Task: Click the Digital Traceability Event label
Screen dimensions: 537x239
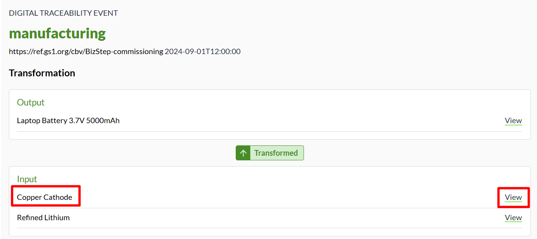Action: point(63,13)
